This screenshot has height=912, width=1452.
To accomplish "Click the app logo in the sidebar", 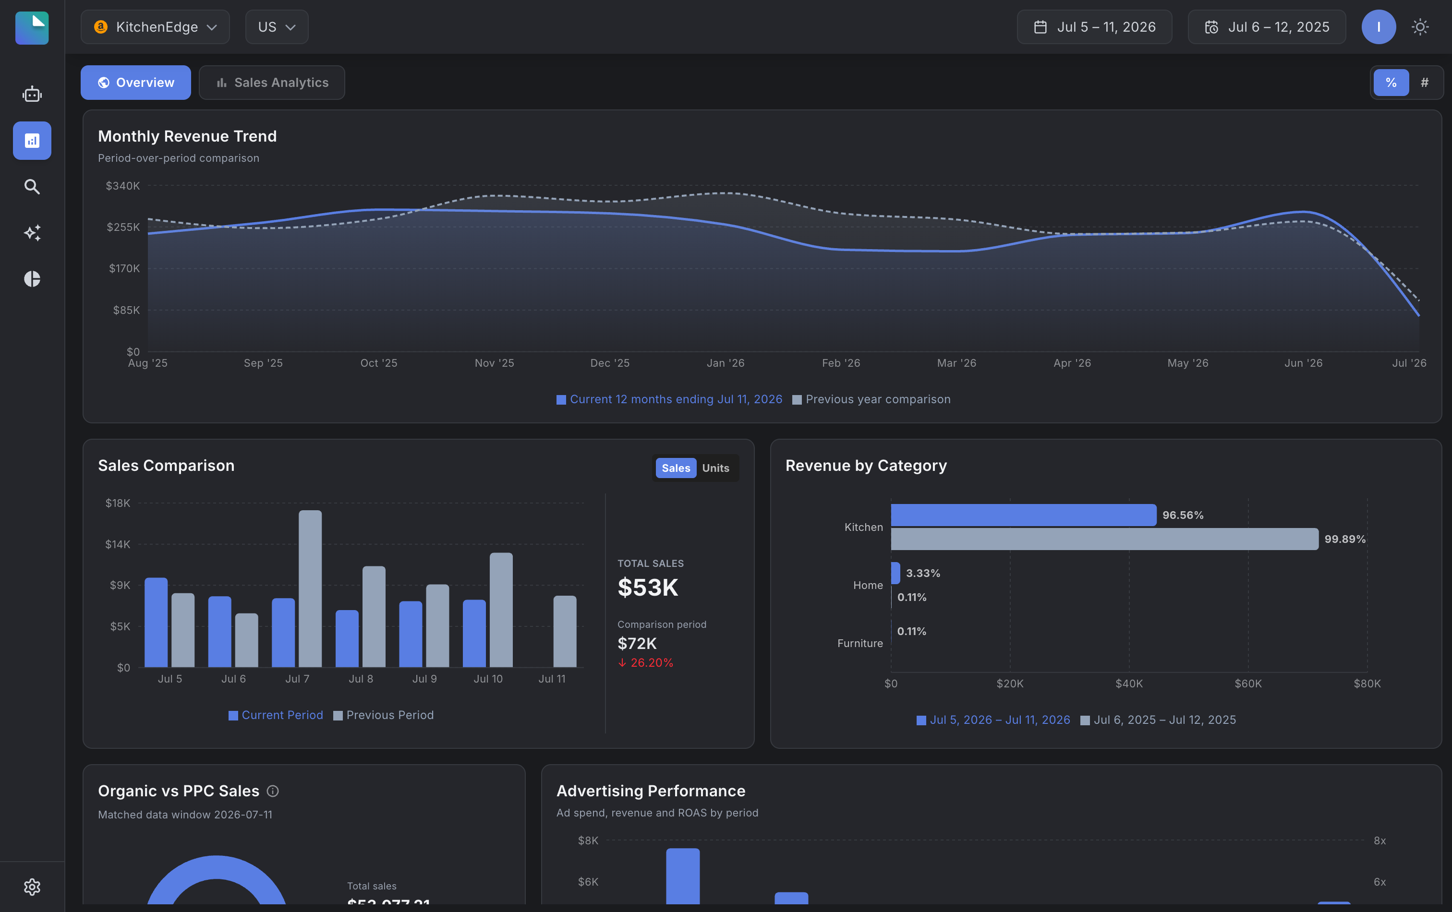I will (x=32, y=28).
